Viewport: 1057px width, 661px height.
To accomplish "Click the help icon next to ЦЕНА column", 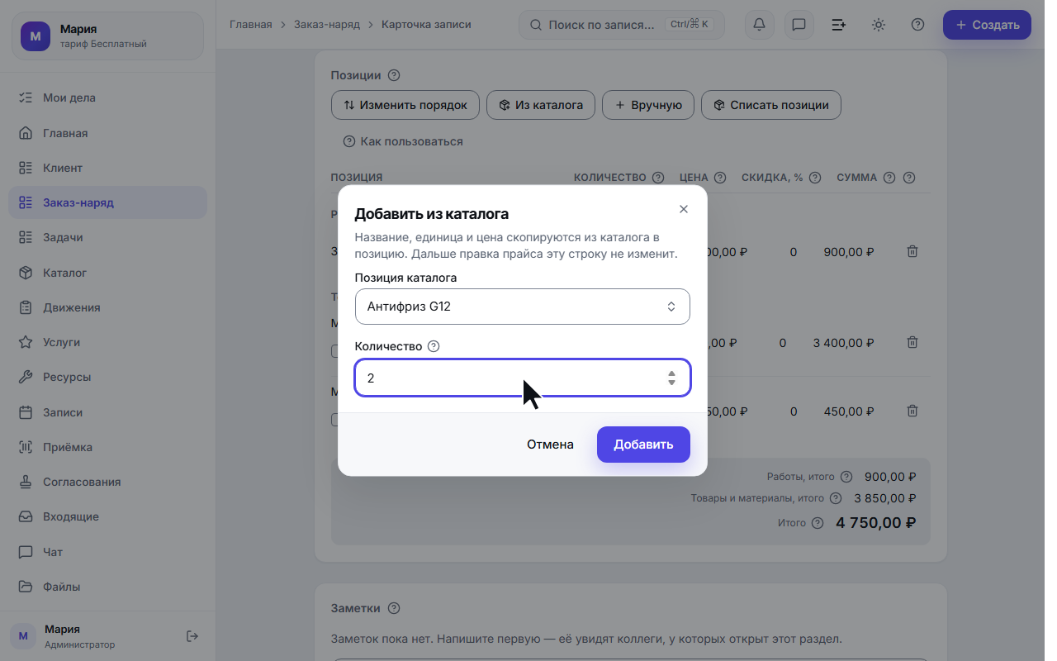I will [x=720, y=178].
